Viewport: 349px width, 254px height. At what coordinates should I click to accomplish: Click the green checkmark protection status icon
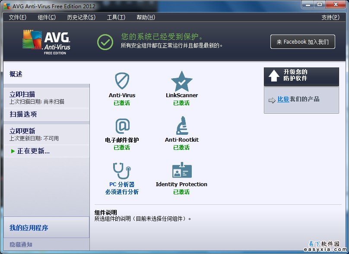click(x=105, y=42)
